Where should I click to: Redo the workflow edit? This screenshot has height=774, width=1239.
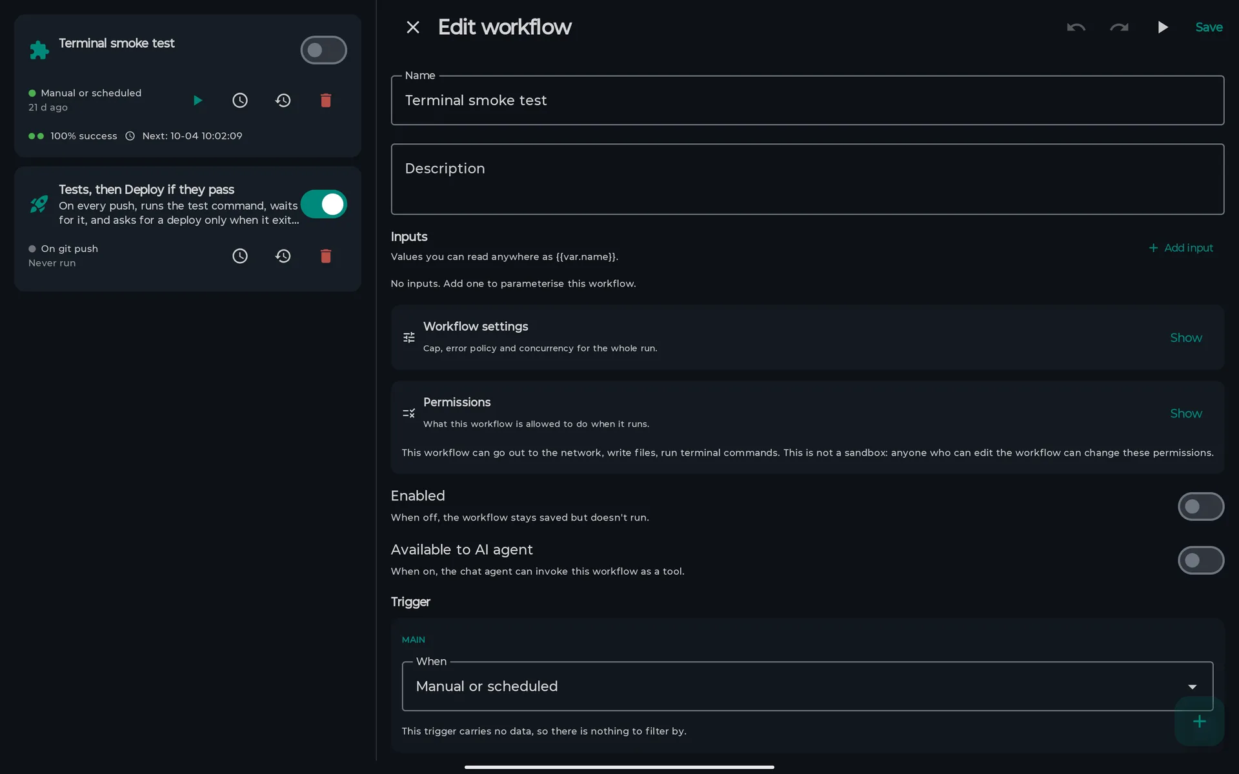[x=1119, y=27]
